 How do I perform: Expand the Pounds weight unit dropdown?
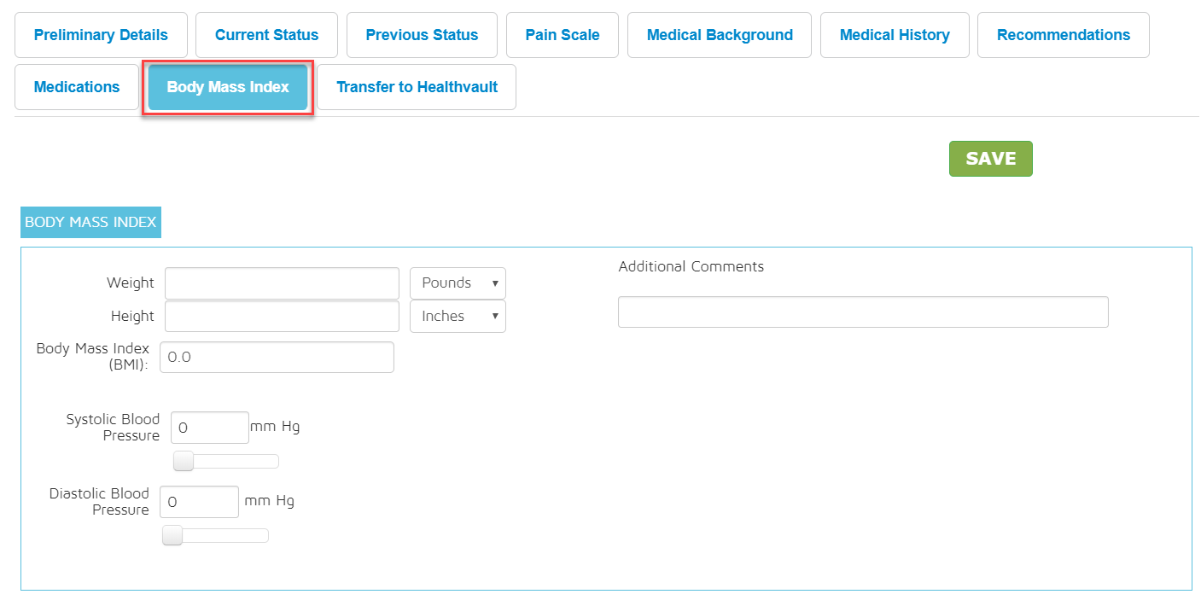click(458, 283)
